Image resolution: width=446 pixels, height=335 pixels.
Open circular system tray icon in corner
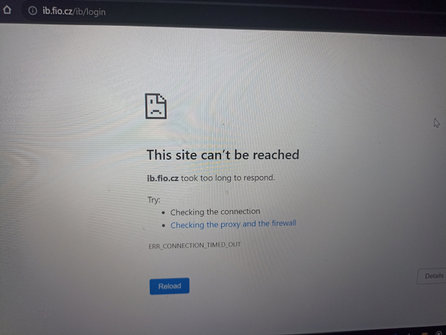pyautogui.click(x=439, y=333)
